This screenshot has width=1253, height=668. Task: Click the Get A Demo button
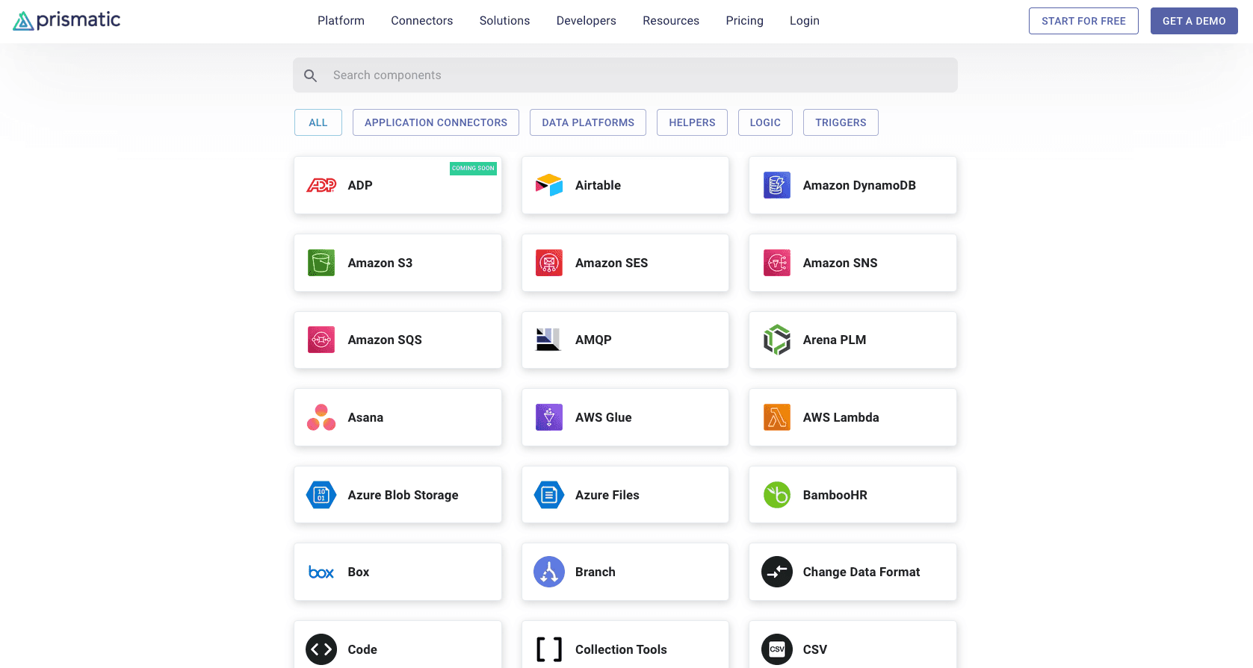pyautogui.click(x=1194, y=21)
